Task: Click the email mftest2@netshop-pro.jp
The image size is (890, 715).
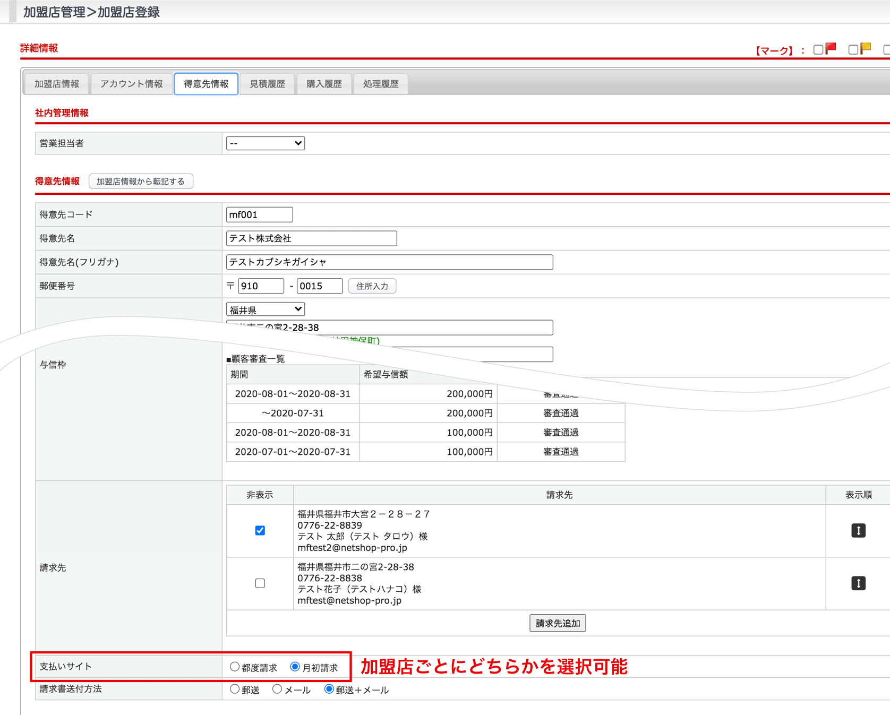Action: click(353, 547)
